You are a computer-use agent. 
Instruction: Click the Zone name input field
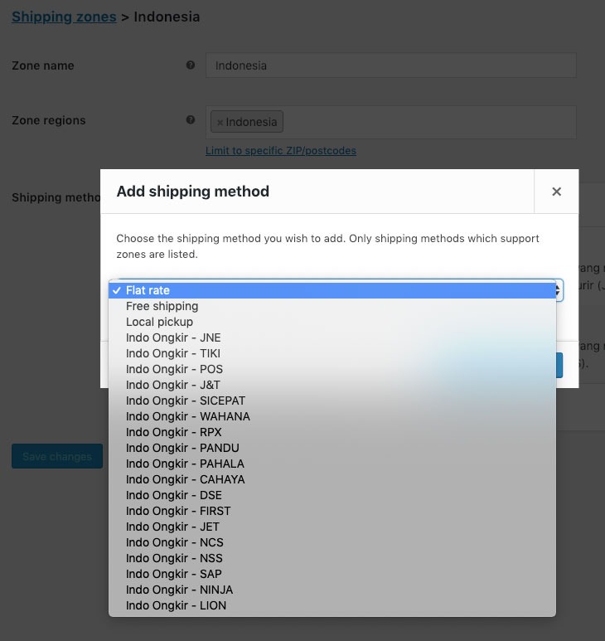click(x=390, y=66)
